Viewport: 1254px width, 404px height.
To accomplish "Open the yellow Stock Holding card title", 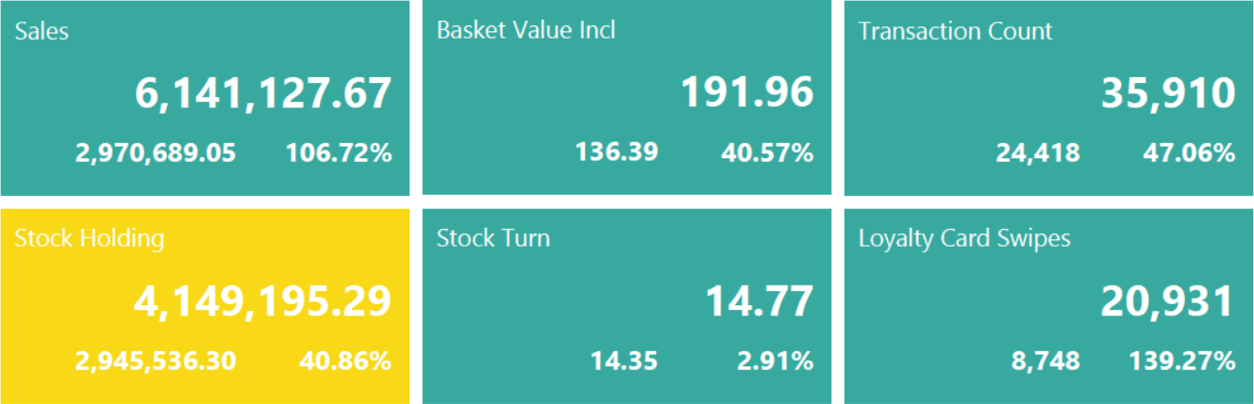I will click(90, 238).
